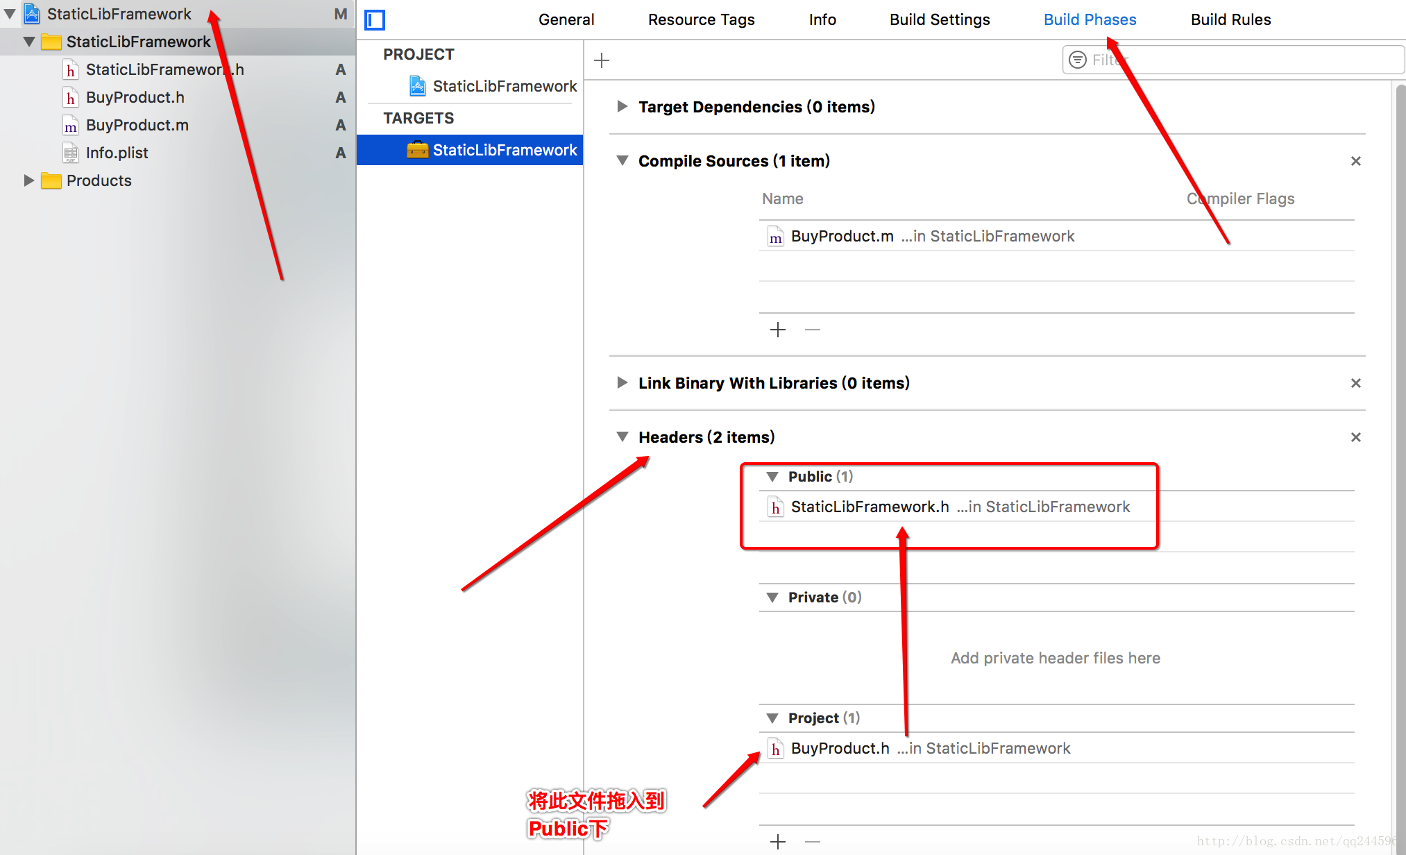Open the Build Rules tab
This screenshot has width=1406, height=855.
[1230, 19]
